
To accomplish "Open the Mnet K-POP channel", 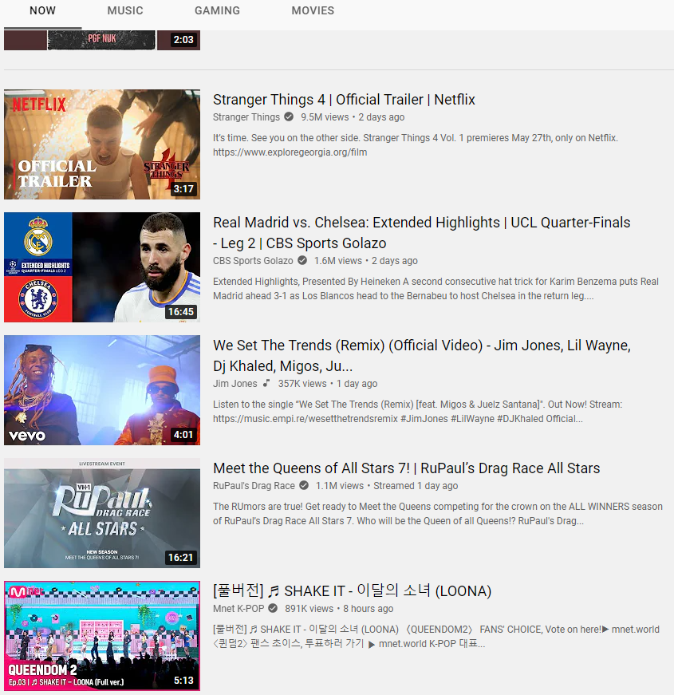I will [238, 609].
